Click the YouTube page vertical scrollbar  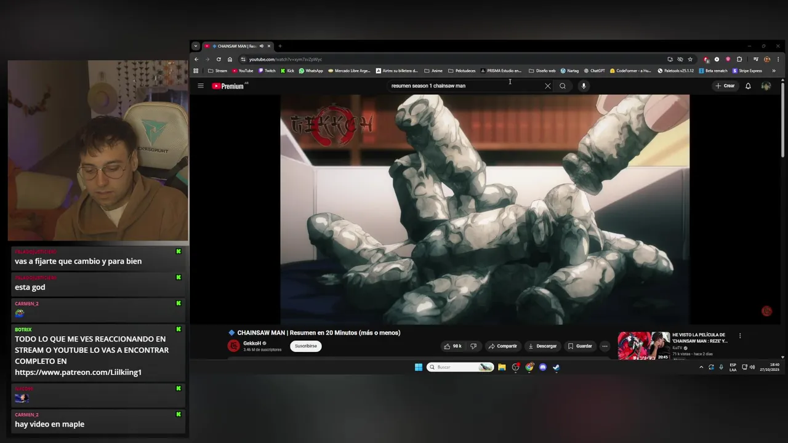pyautogui.click(x=782, y=120)
